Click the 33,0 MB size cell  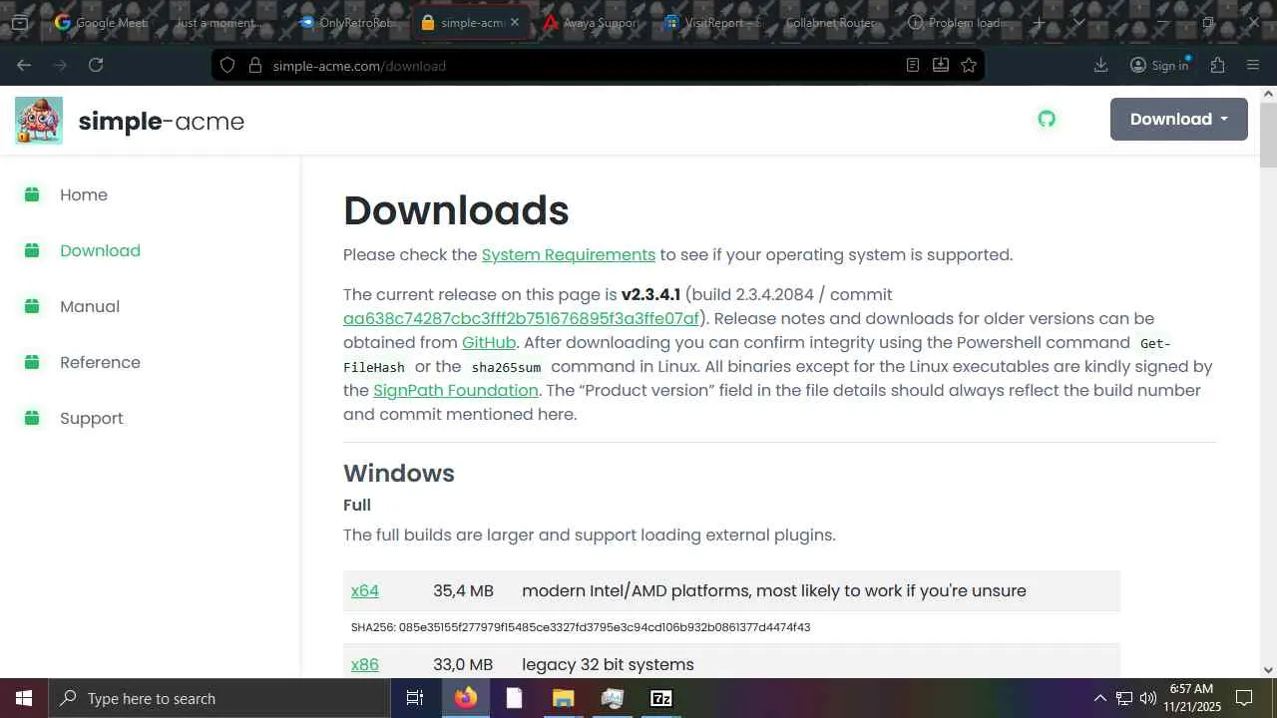[x=463, y=664]
